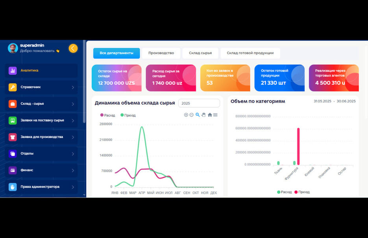The image size is (368, 238).
Task: Switch to the Производство tab
Action: [x=161, y=53]
